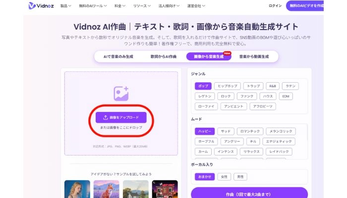Select the ローファイ genre

click(206, 106)
